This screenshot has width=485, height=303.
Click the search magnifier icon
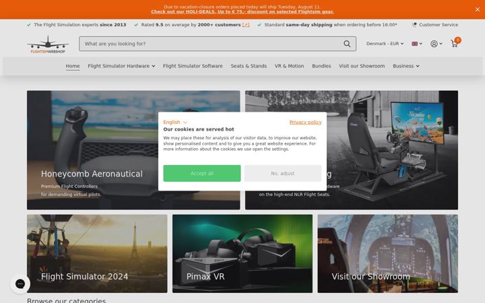click(347, 44)
